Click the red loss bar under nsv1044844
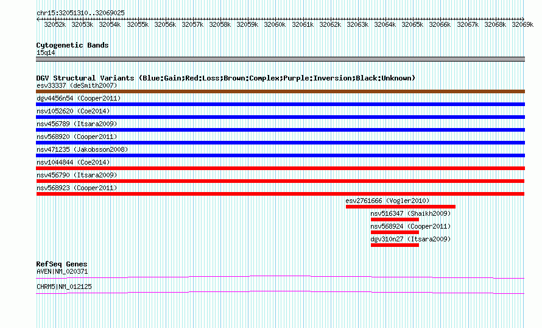 click(x=280, y=168)
